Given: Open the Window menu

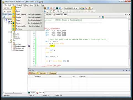Looking at the screenshot, I should 37,5.
